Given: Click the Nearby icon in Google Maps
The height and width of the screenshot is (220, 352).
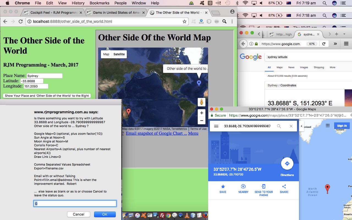Looking at the screenshot, I should click(x=243, y=186).
